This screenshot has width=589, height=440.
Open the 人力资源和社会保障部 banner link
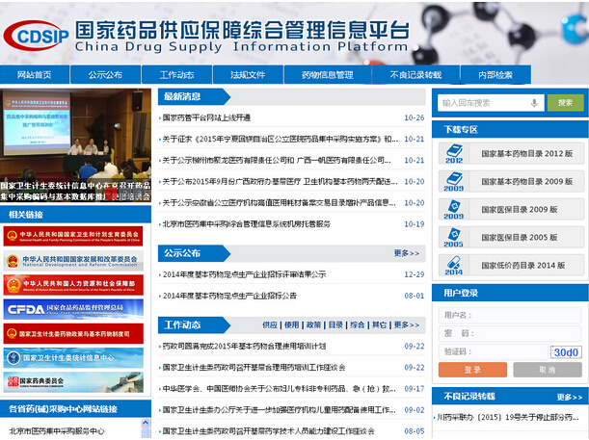point(73,285)
